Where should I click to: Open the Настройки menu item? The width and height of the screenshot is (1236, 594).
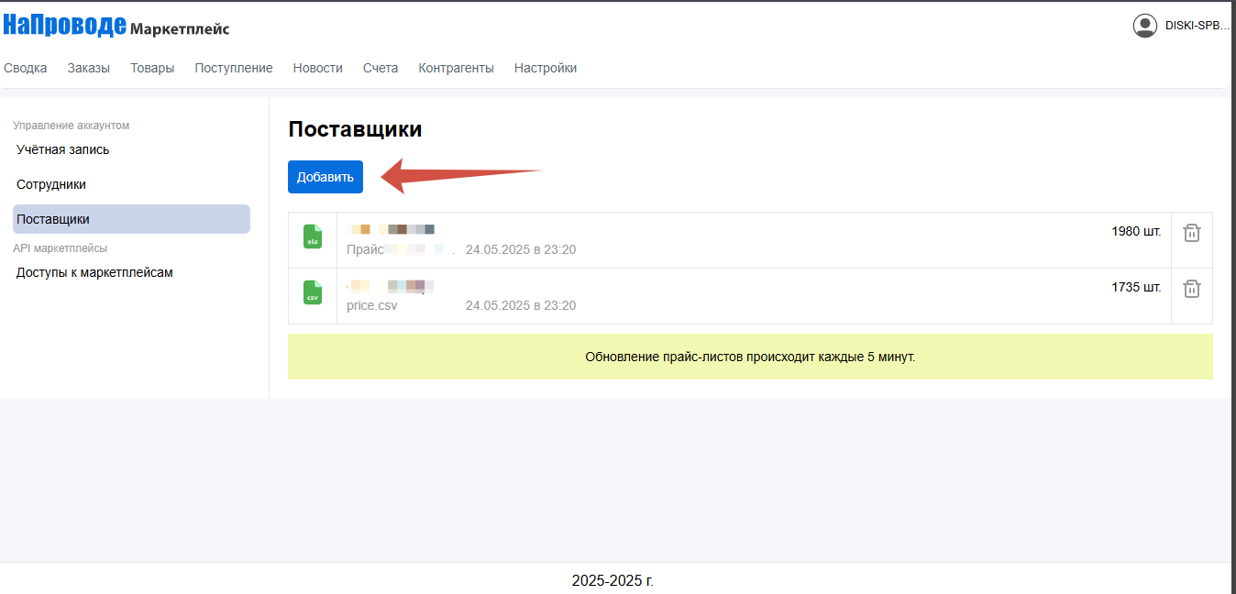coord(546,68)
